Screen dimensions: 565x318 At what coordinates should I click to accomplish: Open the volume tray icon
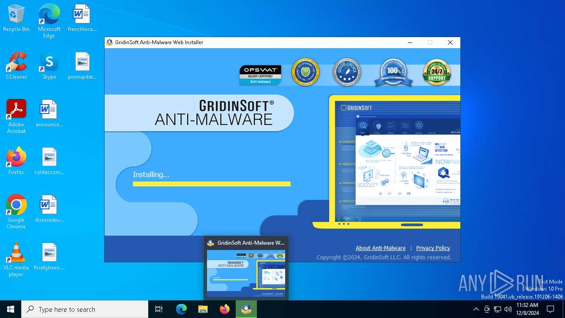508,309
